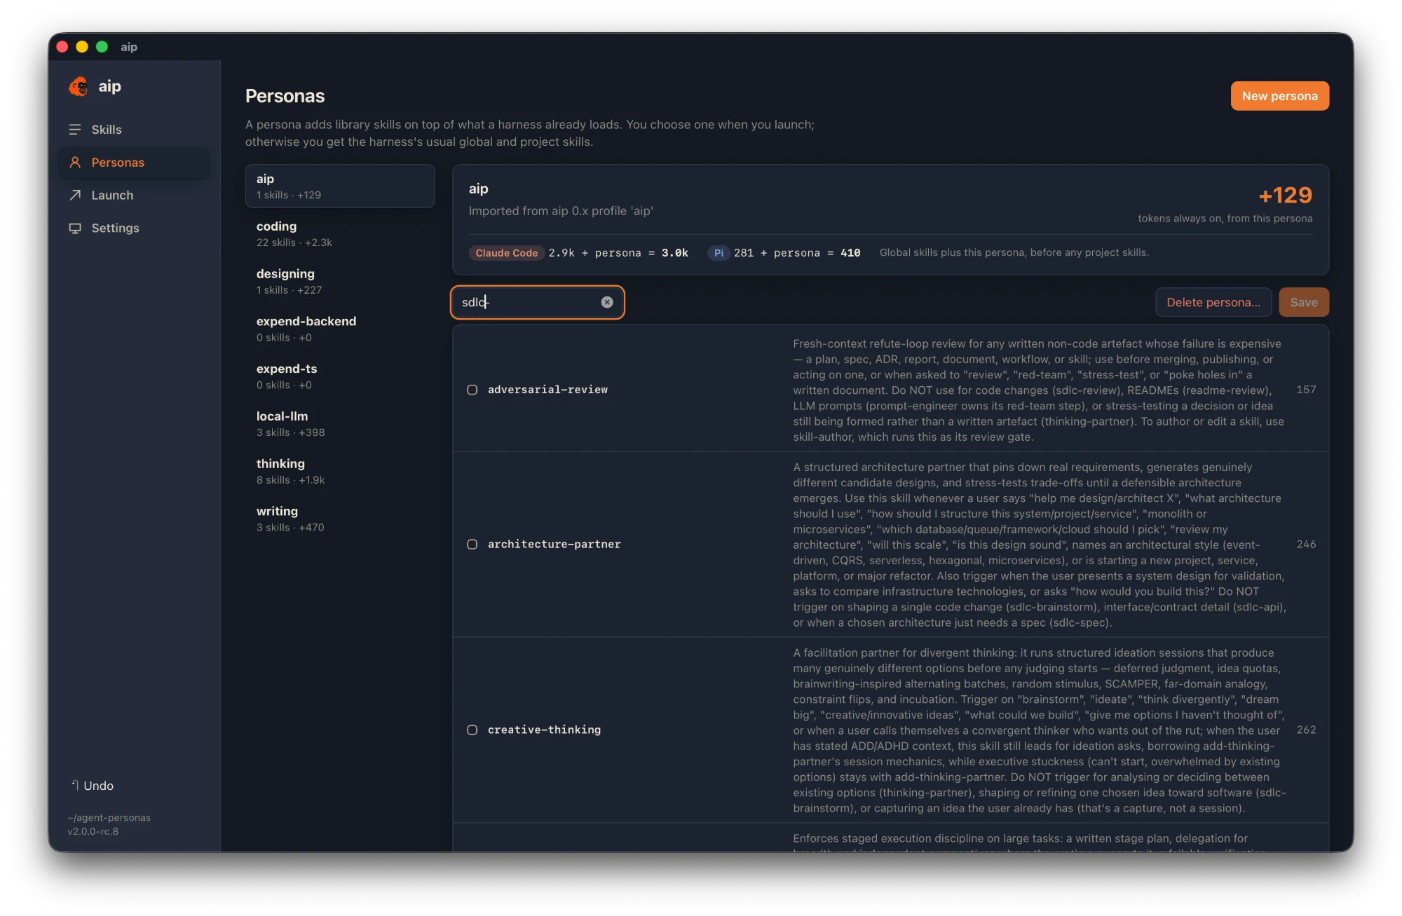The width and height of the screenshot is (1402, 916).
Task: Open the Launch section
Action: 134,195
